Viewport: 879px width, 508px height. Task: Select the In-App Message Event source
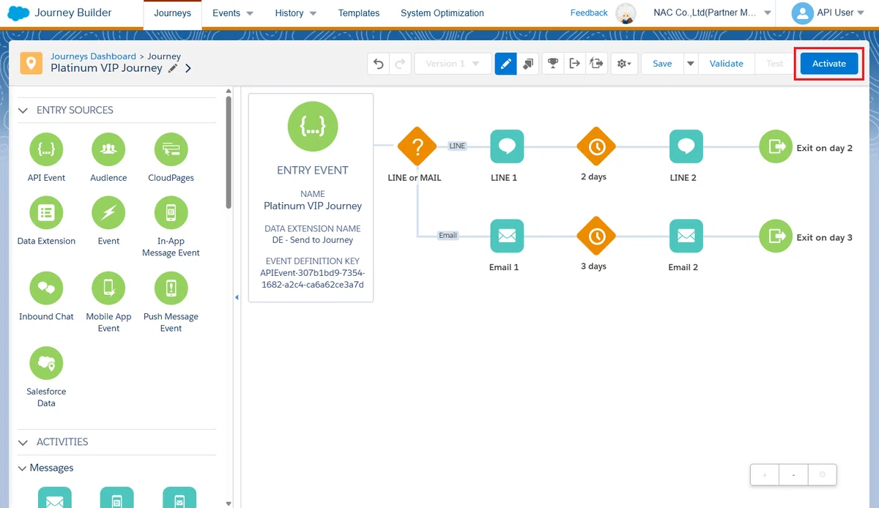171,213
